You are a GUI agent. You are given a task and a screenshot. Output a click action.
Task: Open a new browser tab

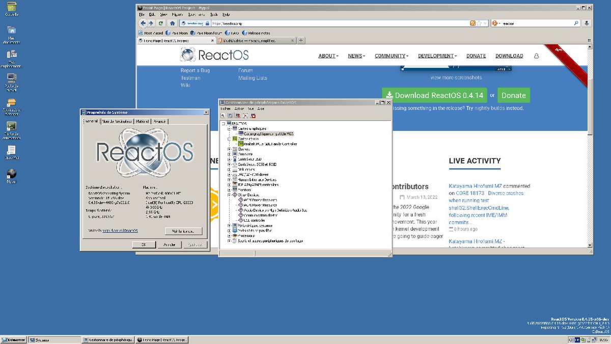coord(301,40)
